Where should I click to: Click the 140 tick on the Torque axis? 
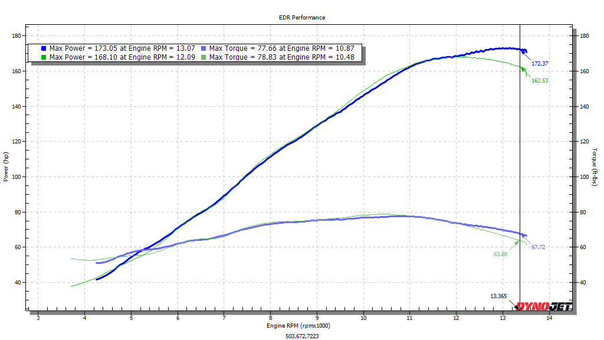click(585, 106)
